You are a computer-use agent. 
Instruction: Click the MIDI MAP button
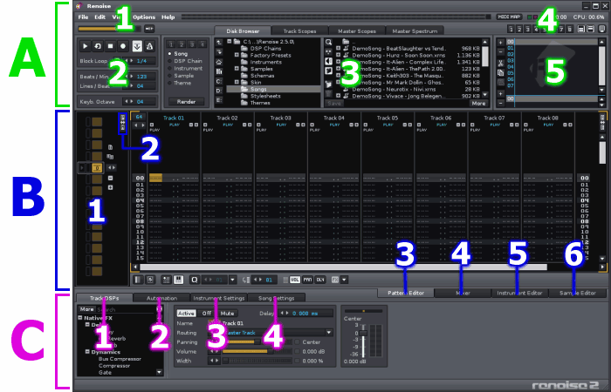[x=509, y=17]
